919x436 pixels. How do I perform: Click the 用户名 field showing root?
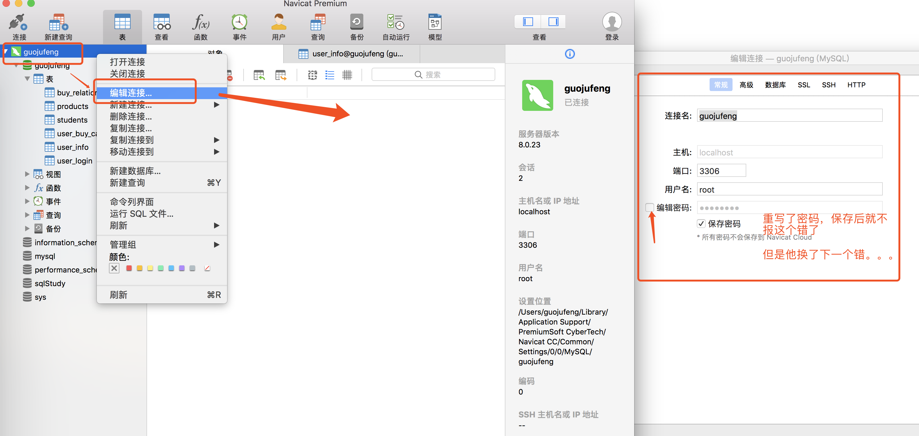click(x=790, y=189)
